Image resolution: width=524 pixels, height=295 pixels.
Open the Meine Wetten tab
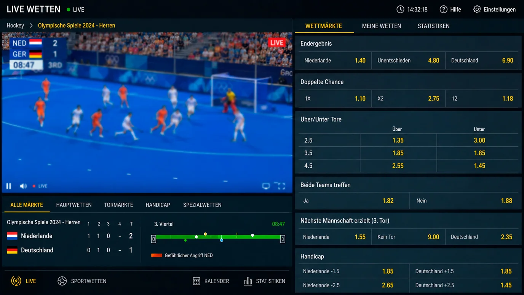point(381,26)
